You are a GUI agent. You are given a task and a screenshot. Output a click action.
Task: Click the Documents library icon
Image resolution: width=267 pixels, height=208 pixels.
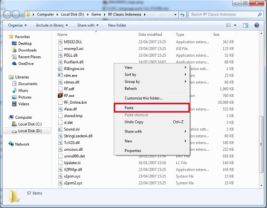tap(14, 83)
